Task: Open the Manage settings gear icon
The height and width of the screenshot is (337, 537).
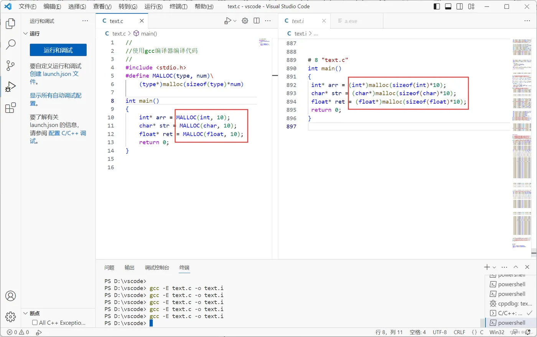Action: (x=10, y=317)
